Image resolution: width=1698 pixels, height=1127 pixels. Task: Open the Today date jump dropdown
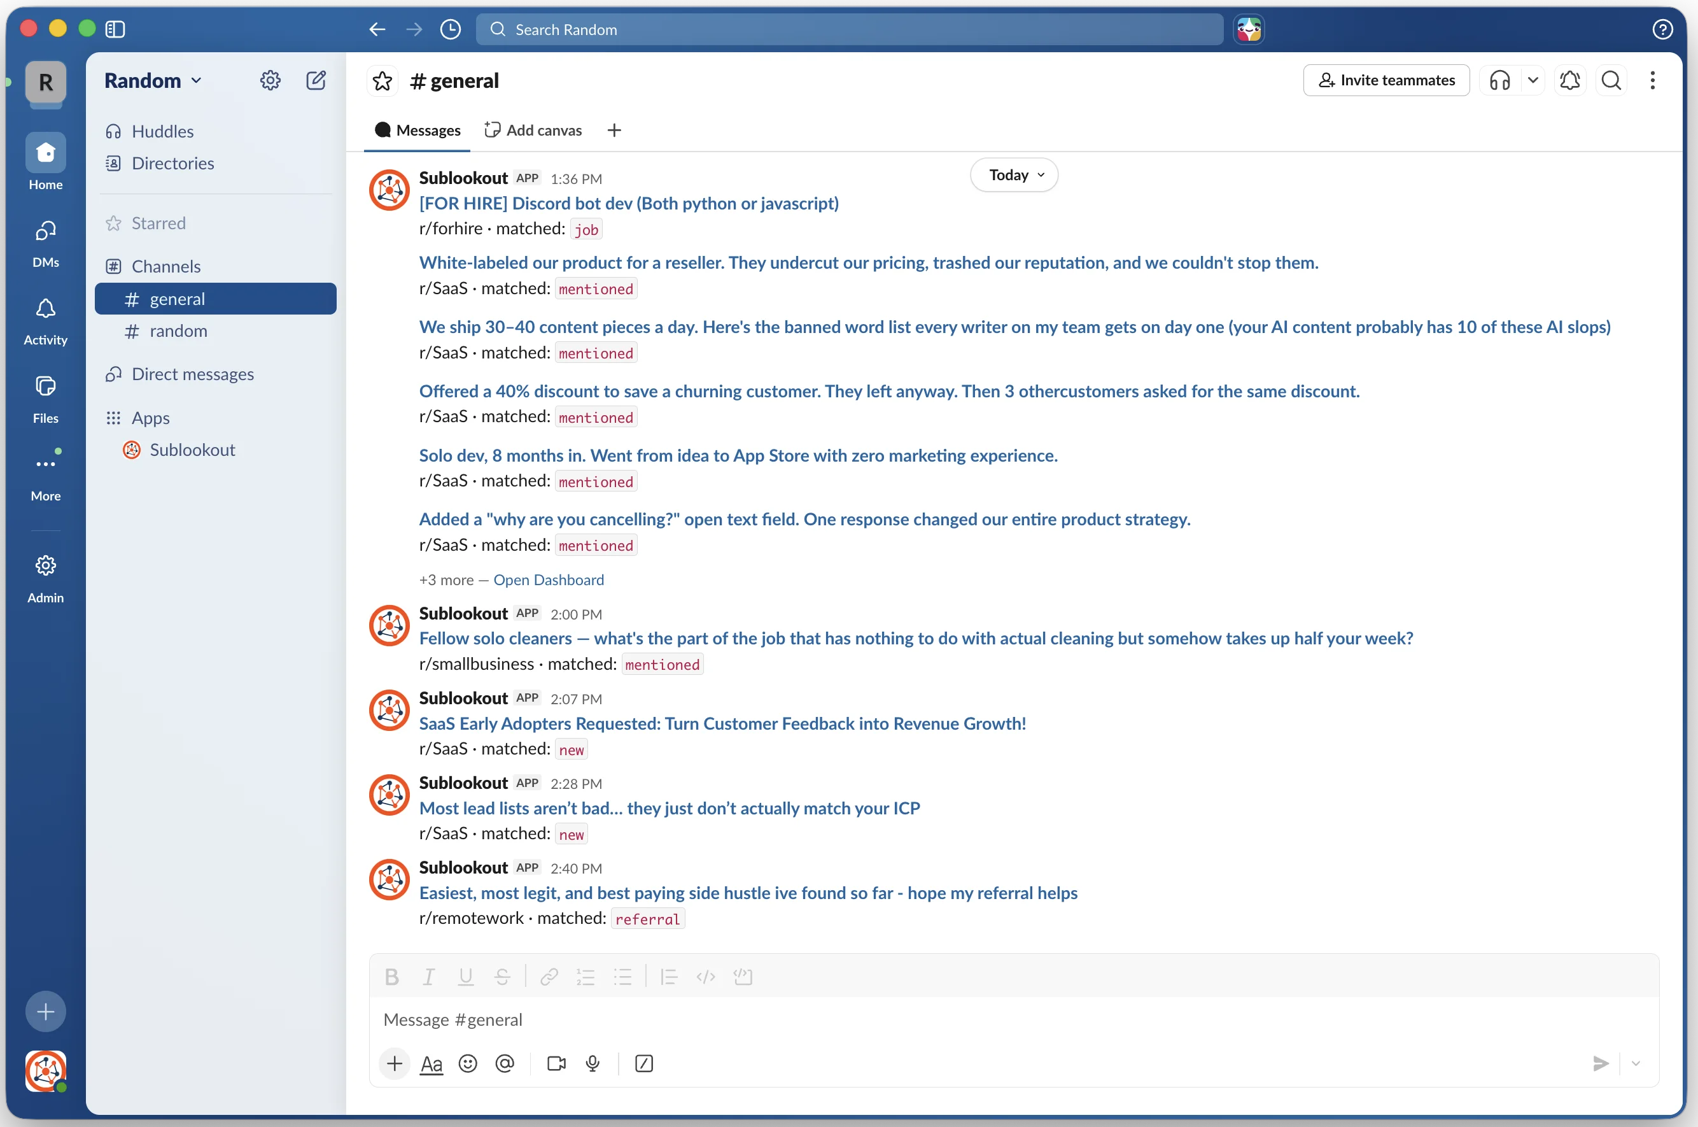tap(1013, 174)
